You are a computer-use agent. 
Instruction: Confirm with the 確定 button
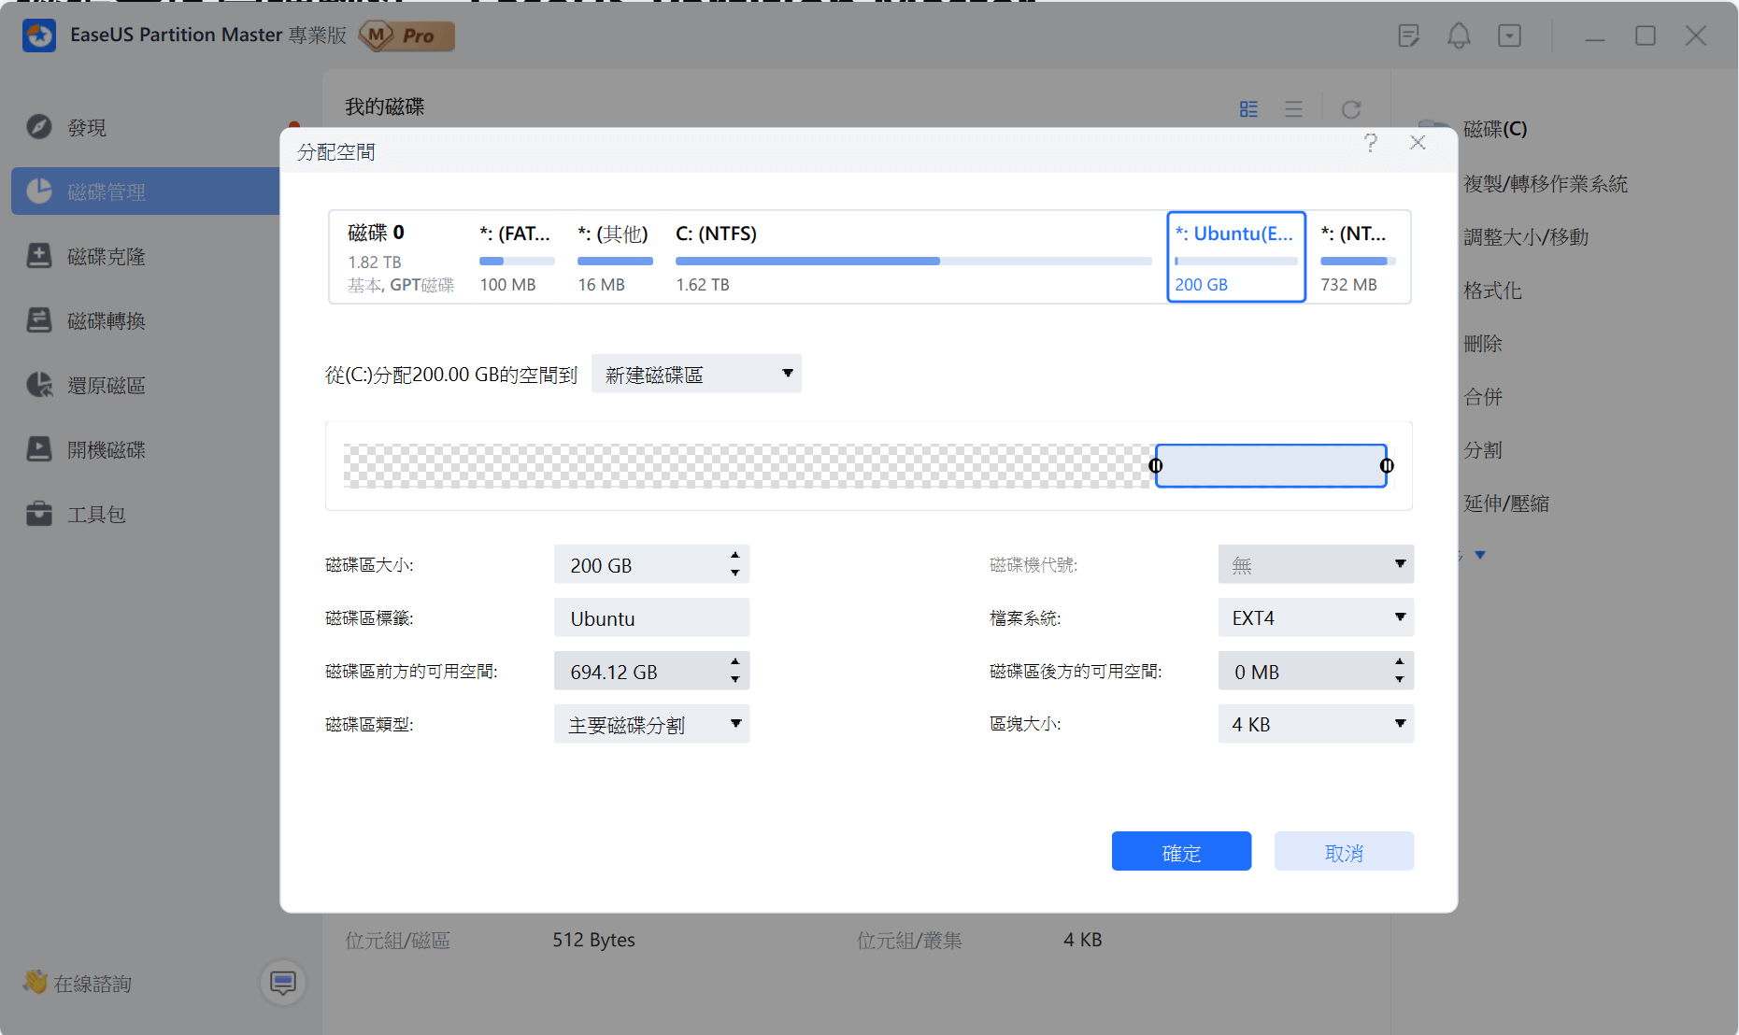(1181, 851)
